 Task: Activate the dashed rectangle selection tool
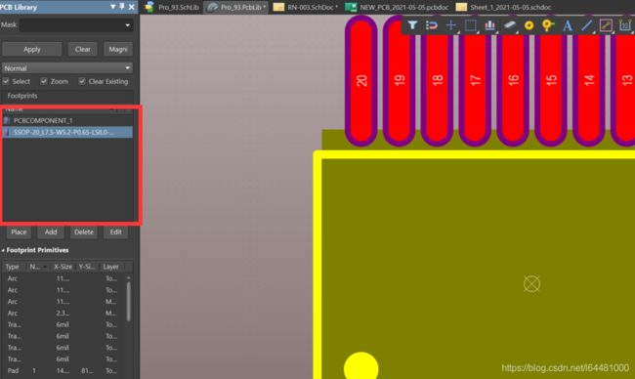point(470,25)
